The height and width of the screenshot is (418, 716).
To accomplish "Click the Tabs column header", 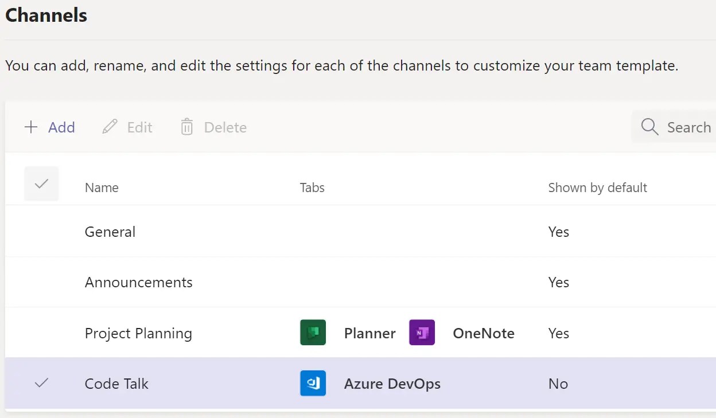I will click(312, 187).
